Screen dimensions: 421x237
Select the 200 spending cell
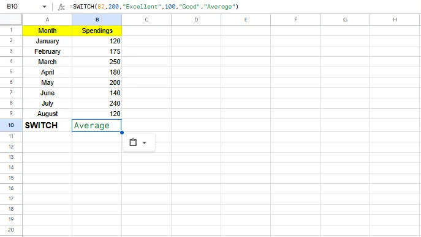pos(97,82)
